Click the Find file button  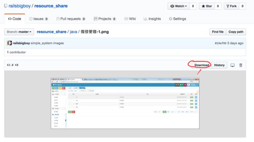click(x=218, y=32)
